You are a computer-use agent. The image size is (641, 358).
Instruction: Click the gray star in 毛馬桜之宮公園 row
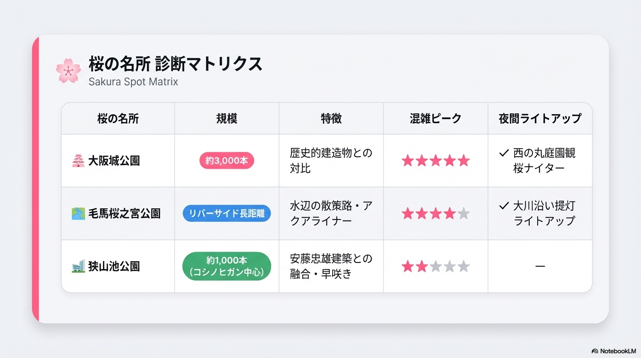coord(464,213)
